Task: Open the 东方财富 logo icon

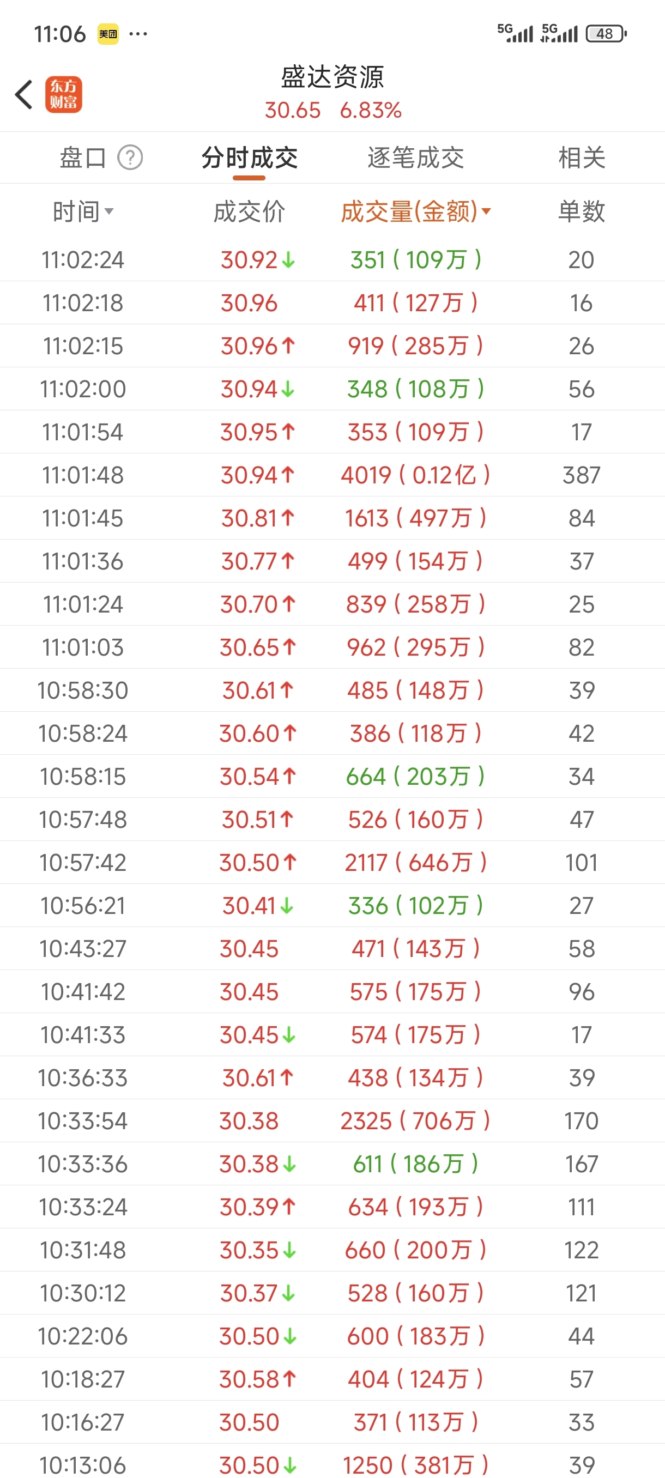Action: coord(64,95)
